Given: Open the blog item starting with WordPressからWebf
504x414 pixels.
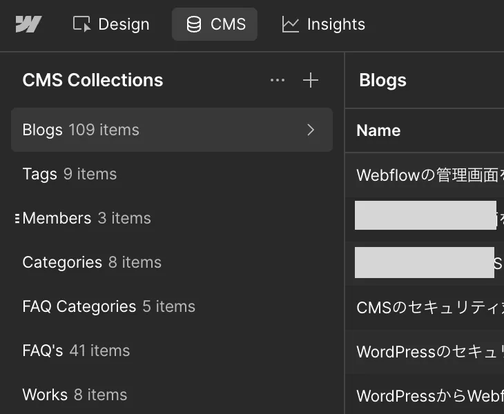Looking at the screenshot, I should (425, 395).
